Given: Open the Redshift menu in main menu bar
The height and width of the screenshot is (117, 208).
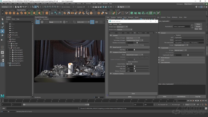Looking at the screenshot, I should (105, 4).
